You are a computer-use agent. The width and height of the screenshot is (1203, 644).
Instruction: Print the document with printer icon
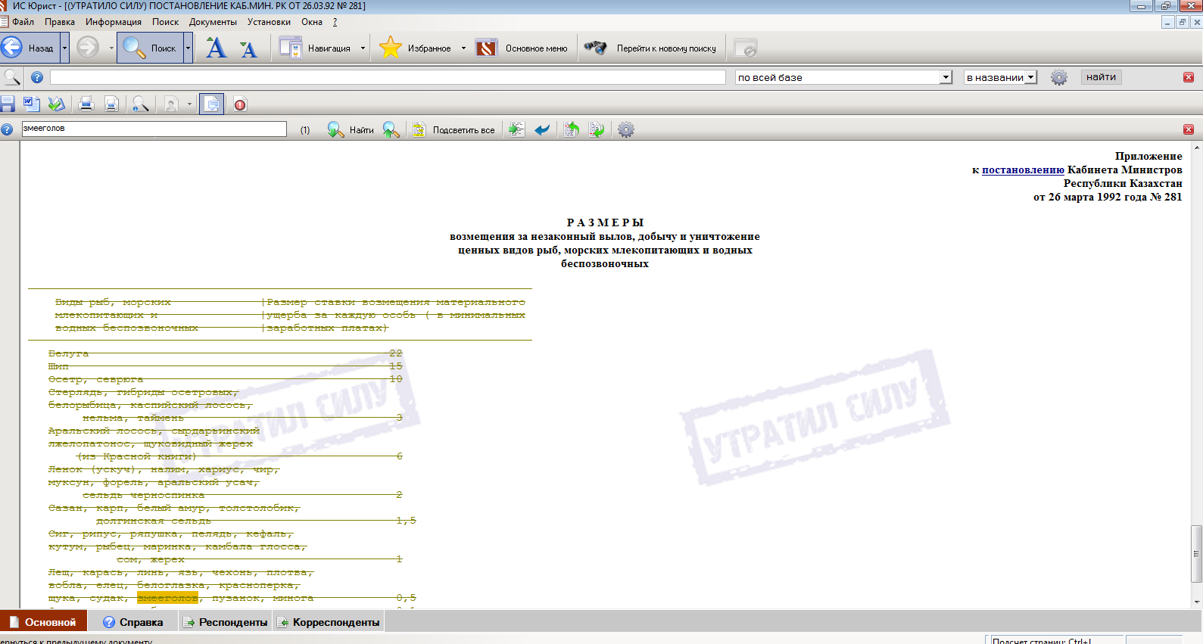tap(86, 104)
